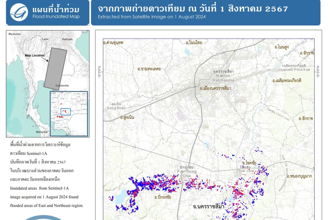Click the 'Extracted from Satellite Image on 1 August 2024' subtitle
This screenshot has width=330, height=220.
click(x=152, y=17)
